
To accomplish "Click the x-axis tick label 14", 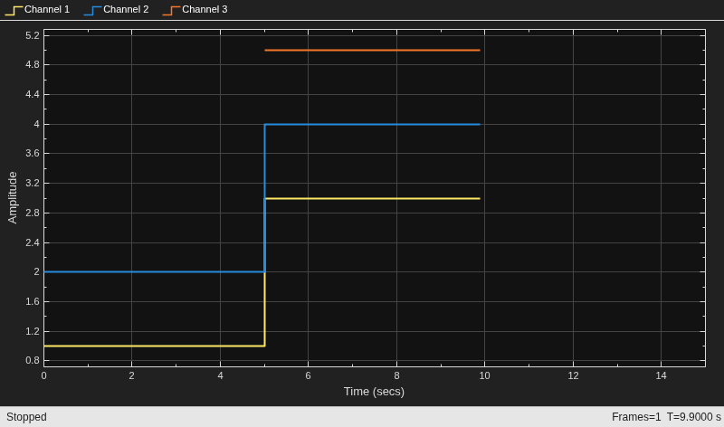I will [x=661, y=375].
